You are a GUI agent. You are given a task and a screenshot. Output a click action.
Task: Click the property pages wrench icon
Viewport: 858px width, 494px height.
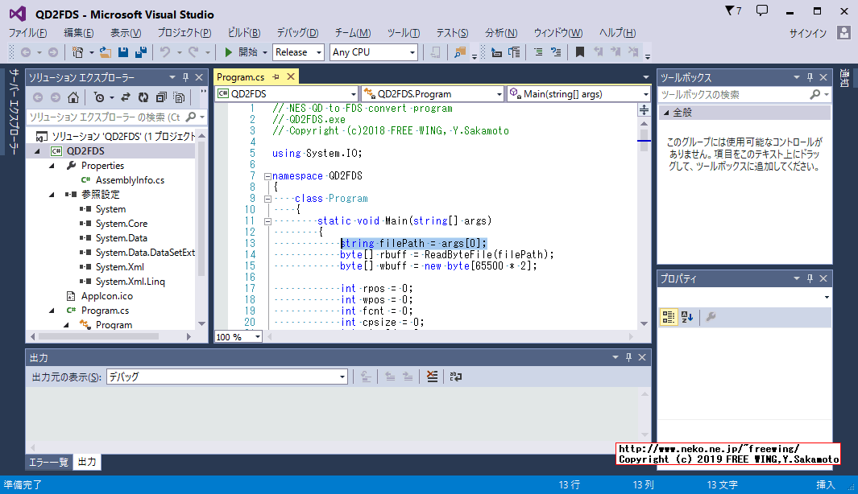(711, 317)
